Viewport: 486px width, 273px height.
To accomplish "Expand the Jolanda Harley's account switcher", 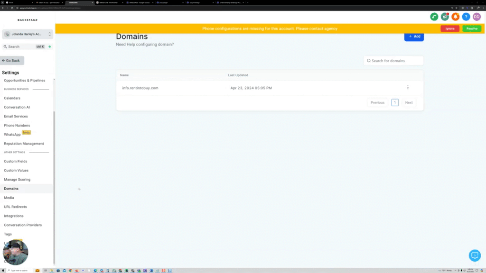I will (26, 34).
